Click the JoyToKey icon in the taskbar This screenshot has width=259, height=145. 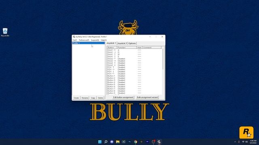159,142
